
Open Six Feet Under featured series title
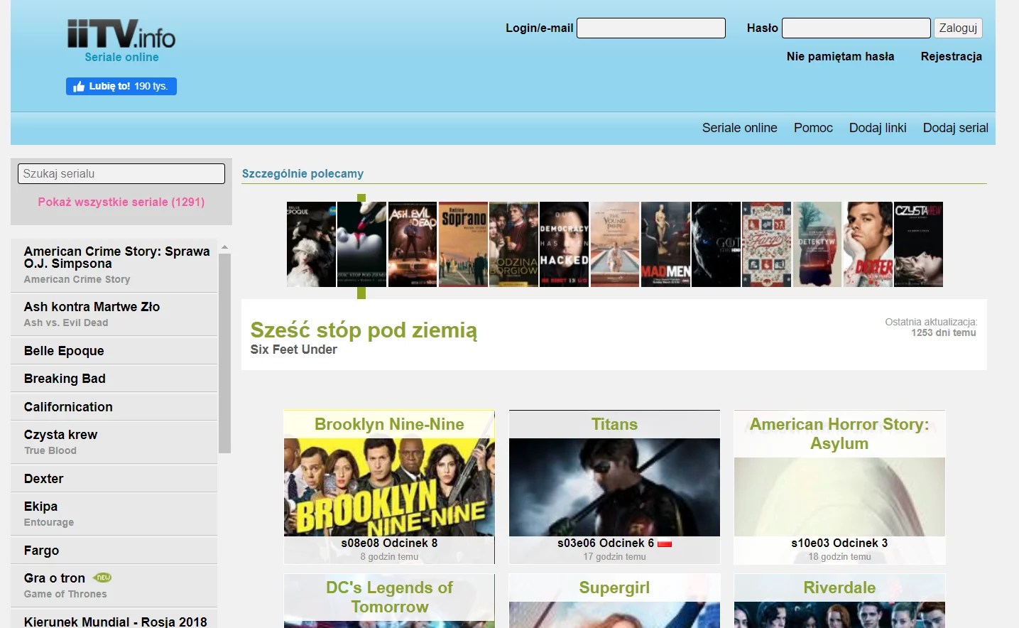[364, 330]
